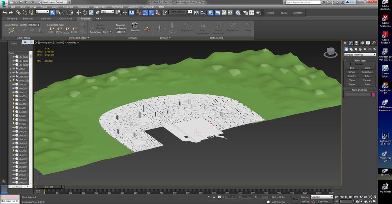392x204 pixels.
Task: Activate the Select and Link tool
Action: [x=18, y=13]
